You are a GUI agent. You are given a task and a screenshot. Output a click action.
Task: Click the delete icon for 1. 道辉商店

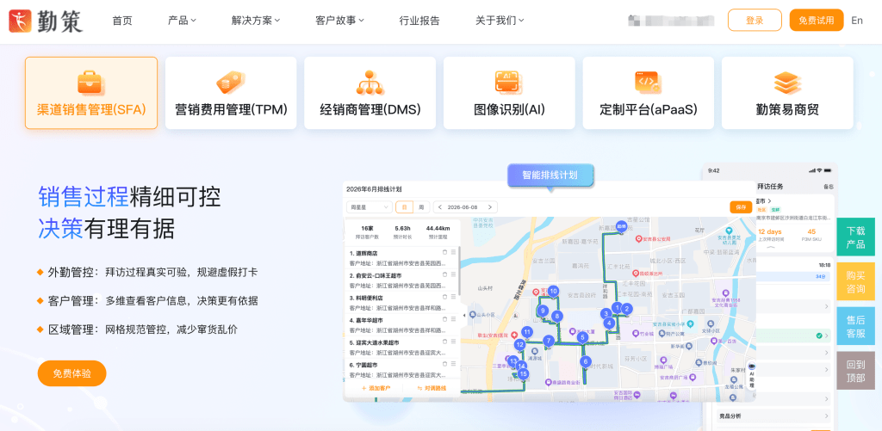point(444,252)
